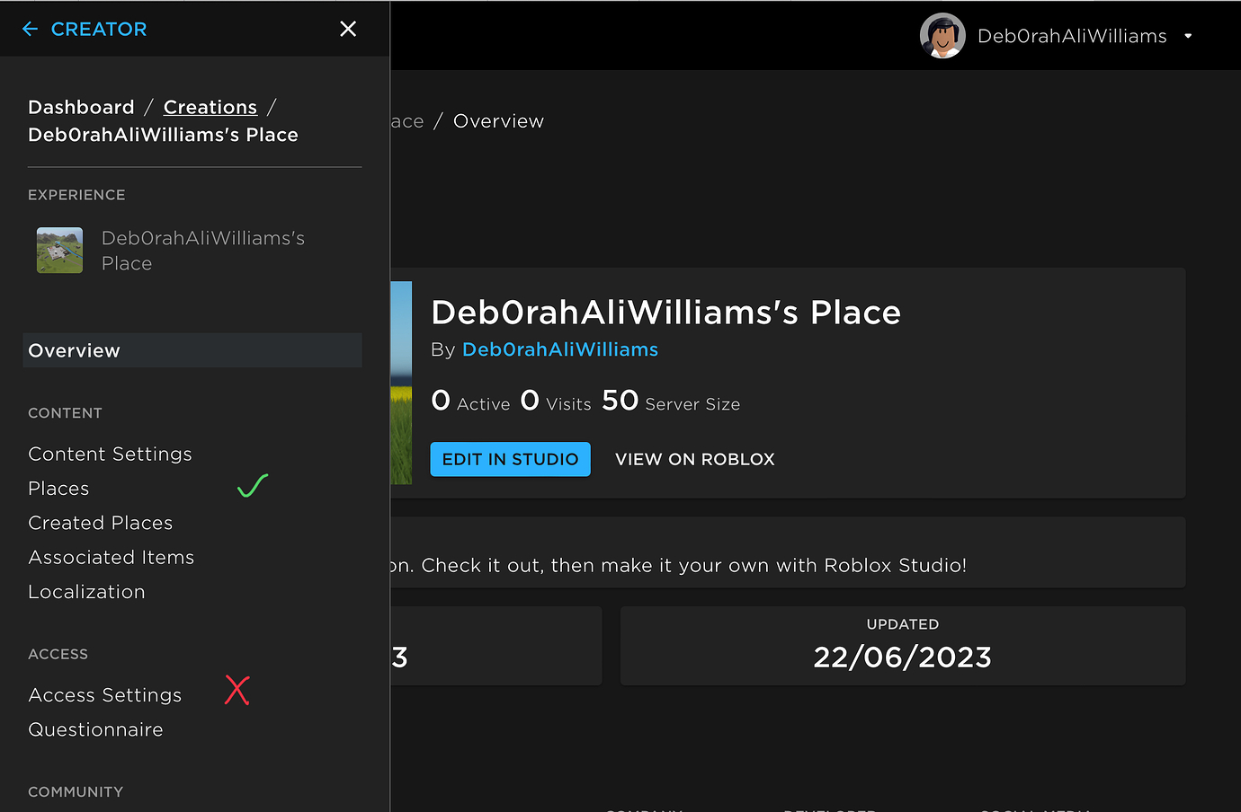Click EDIT IN STUDIO

point(510,458)
